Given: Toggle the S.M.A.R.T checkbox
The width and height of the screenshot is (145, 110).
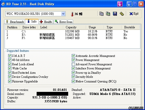Looking at the screenshot, I should click(x=10, y=56).
